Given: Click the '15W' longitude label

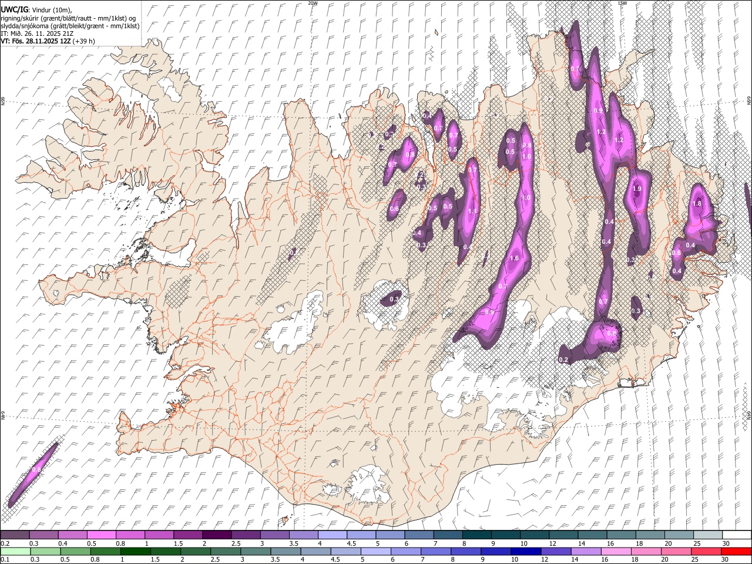Looking at the screenshot, I should click(x=622, y=3).
